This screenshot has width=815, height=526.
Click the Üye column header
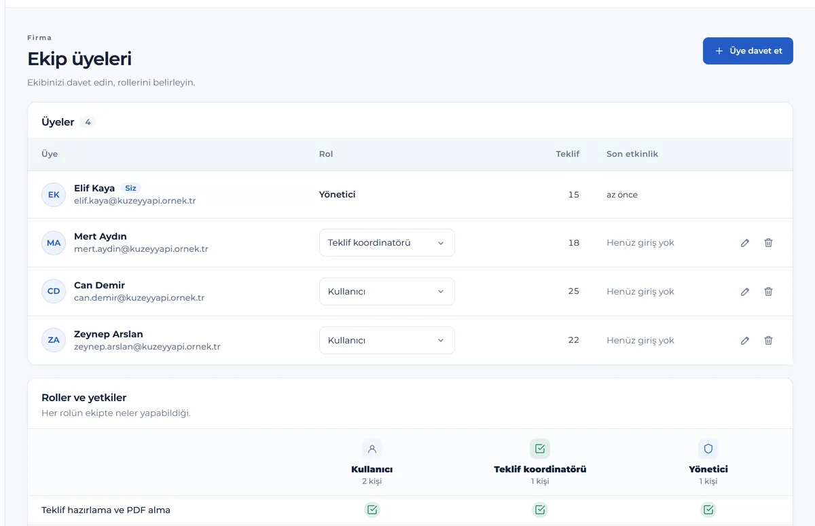pyautogui.click(x=50, y=154)
